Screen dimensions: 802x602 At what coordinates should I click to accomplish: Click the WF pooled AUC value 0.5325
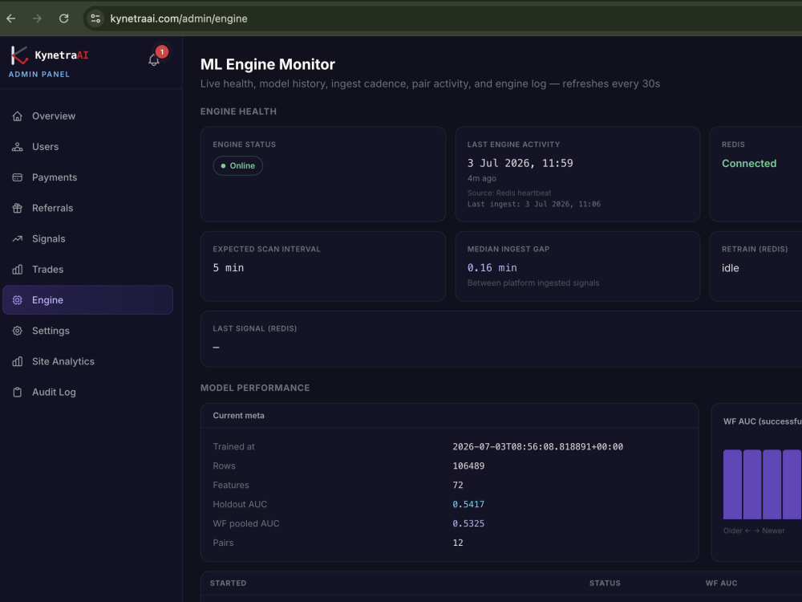pyautogui.click(x=468, y=523)
